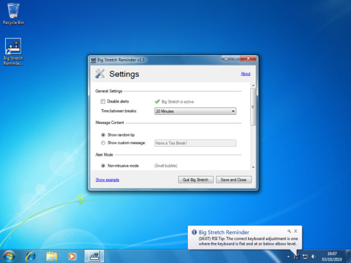351x263 pixels.
Task: Select the Big Stretch Reminder desktop shortcut
Action: pos(13,51)
